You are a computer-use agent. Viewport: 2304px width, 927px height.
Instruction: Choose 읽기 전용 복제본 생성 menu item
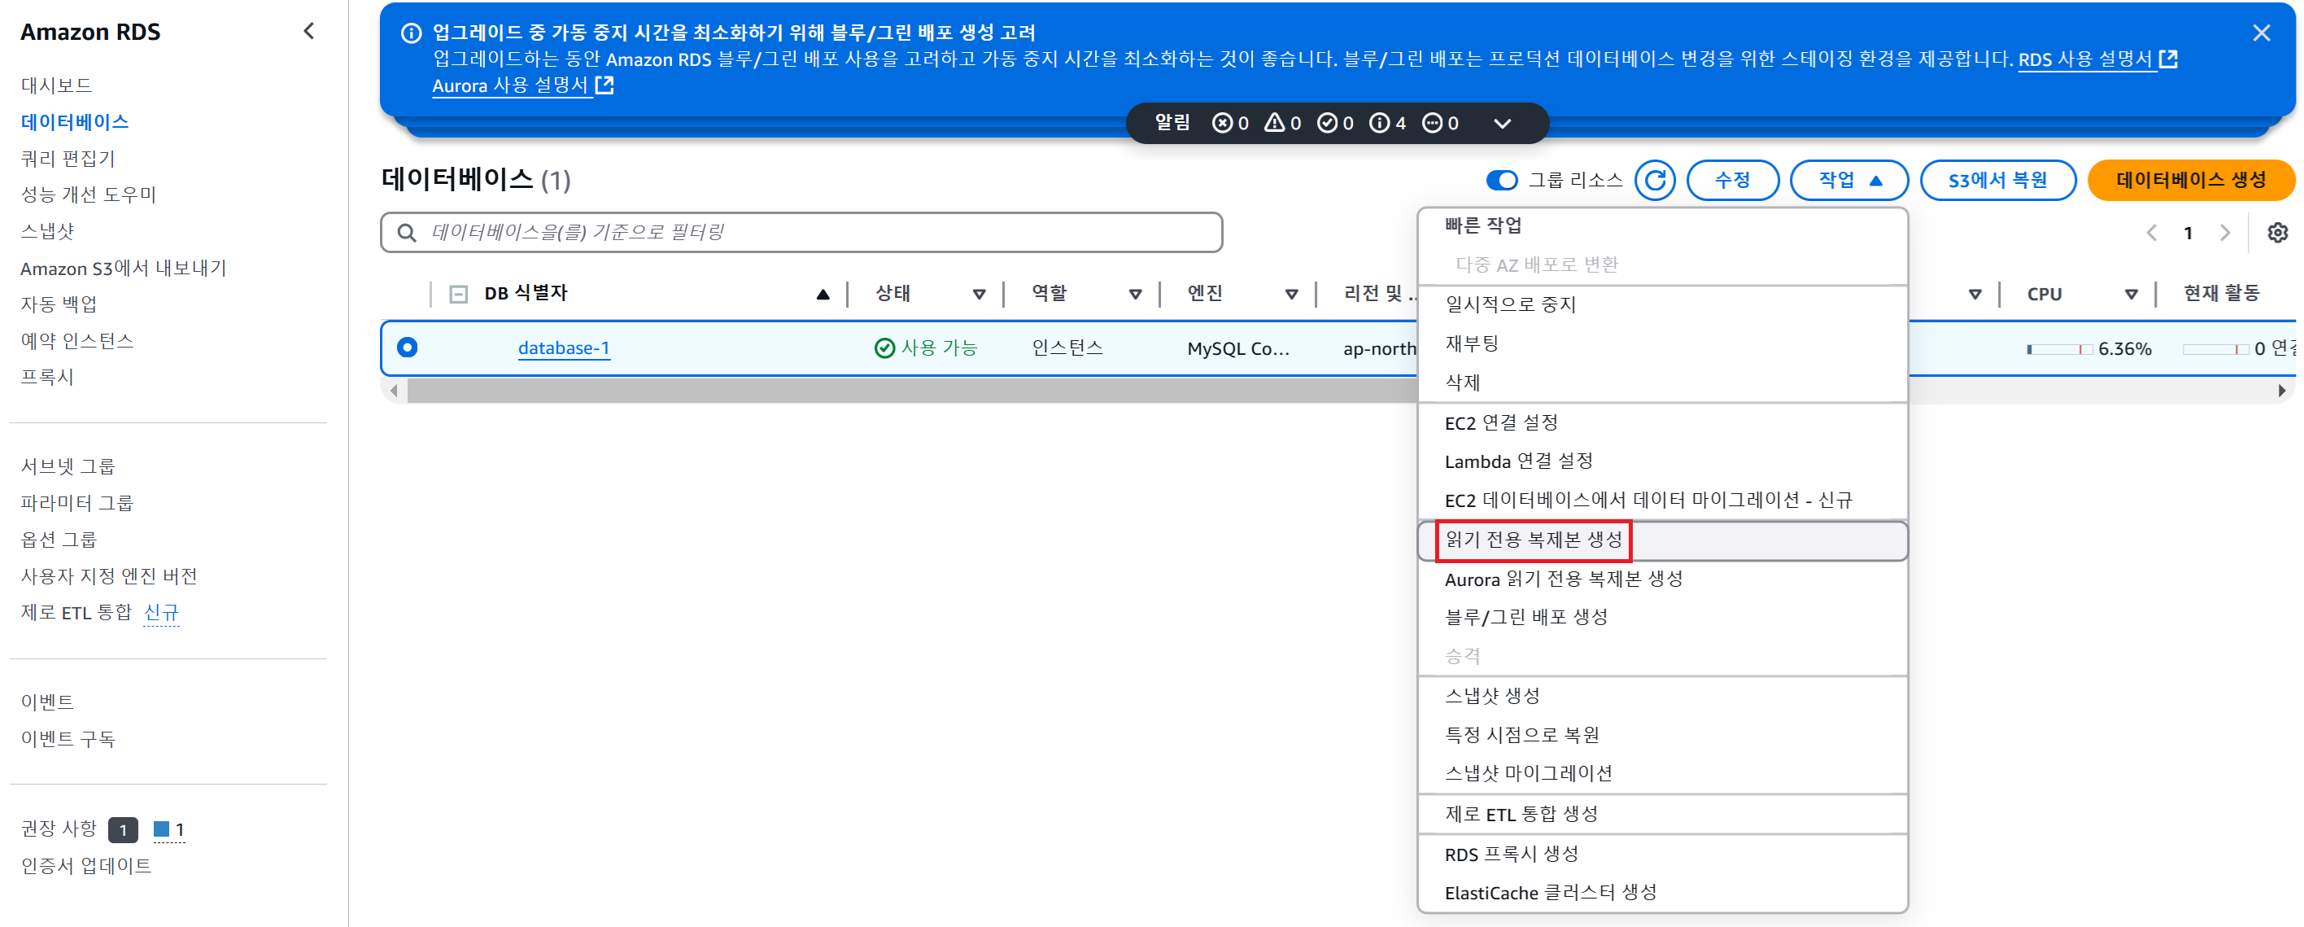click(x=1533, y=540)
